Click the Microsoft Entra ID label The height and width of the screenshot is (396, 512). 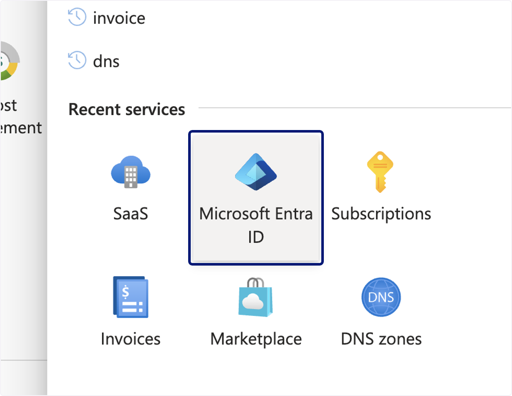click(x=256, y=225)
